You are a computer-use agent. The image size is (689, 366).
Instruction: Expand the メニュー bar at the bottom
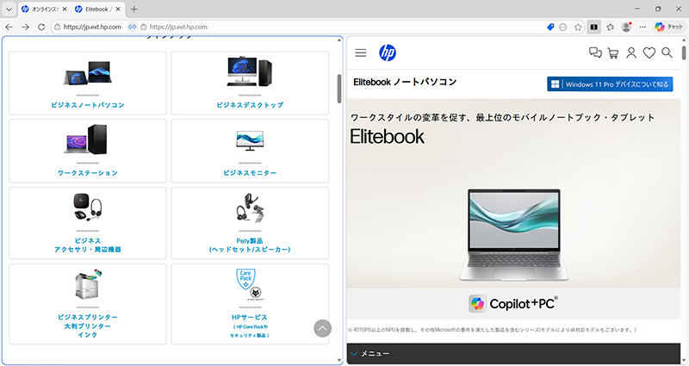click(x=513, y=354)
